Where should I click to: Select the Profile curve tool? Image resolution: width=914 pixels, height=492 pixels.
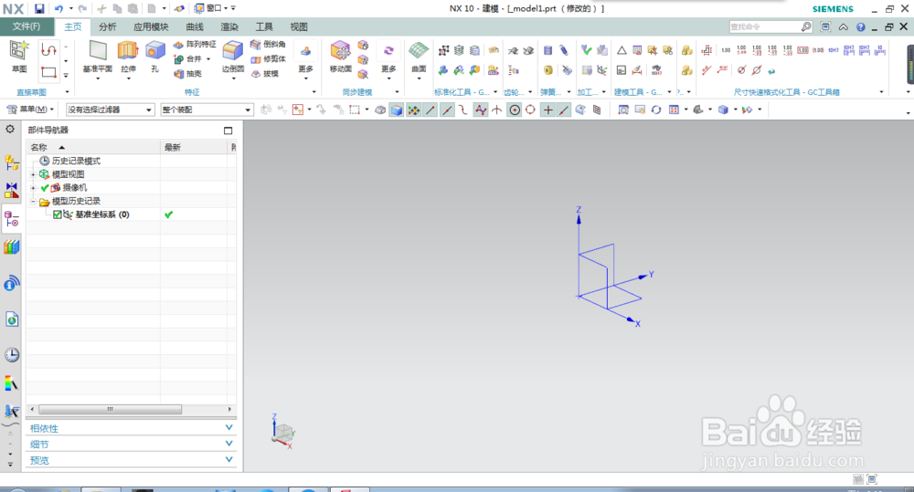point(48,50)
